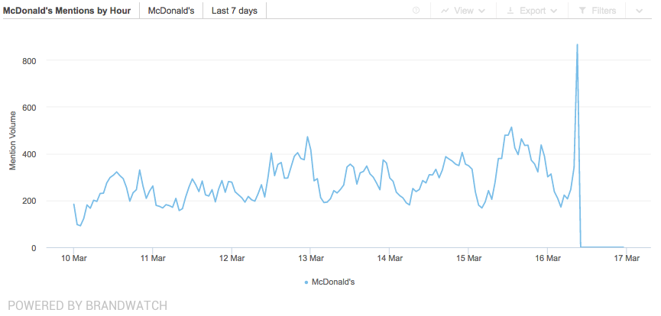Viewport: 661px width, 316px height.
Task: Select the Last 7 days date range
Action: [x=235, y=11]
